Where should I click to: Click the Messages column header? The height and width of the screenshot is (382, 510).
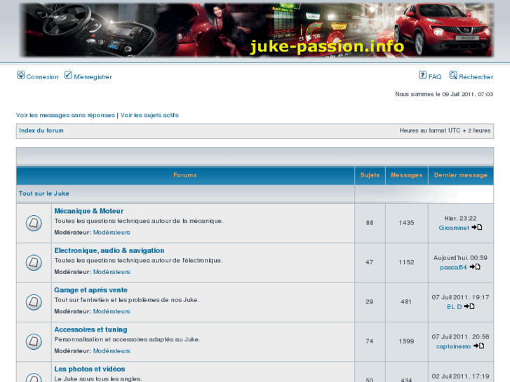[407, 175]
